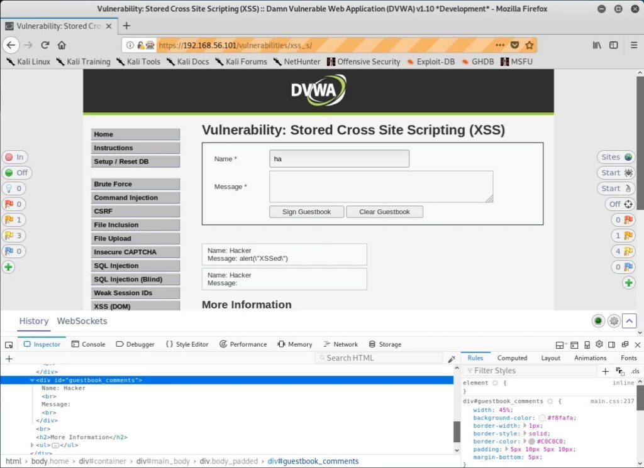Add a new node in the Inspector
The image size is (644, 468).
click(9, 359)
